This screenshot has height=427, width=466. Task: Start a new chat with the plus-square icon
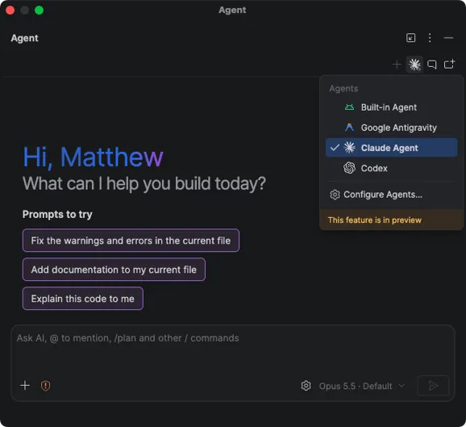[x=449, y=64]
